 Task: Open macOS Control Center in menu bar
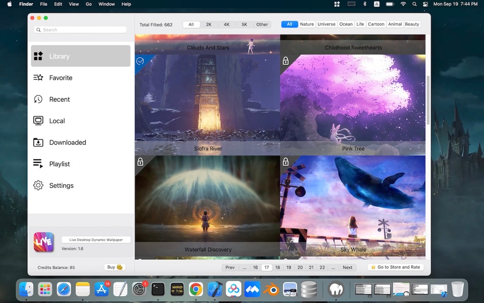pos(425,4)
